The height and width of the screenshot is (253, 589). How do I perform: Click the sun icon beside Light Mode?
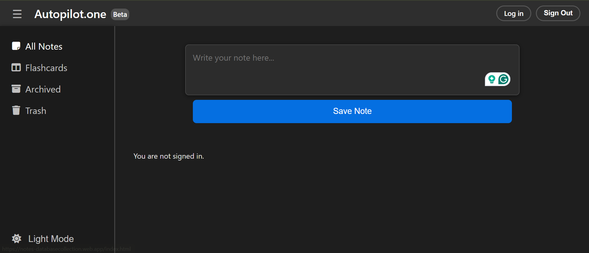click(x=17, y=239)
